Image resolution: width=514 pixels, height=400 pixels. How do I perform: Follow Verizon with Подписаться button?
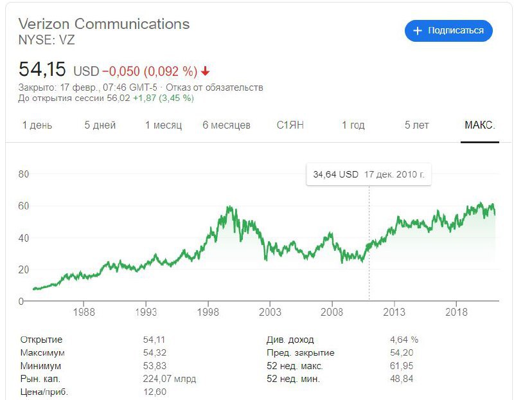tap(448, 31)
